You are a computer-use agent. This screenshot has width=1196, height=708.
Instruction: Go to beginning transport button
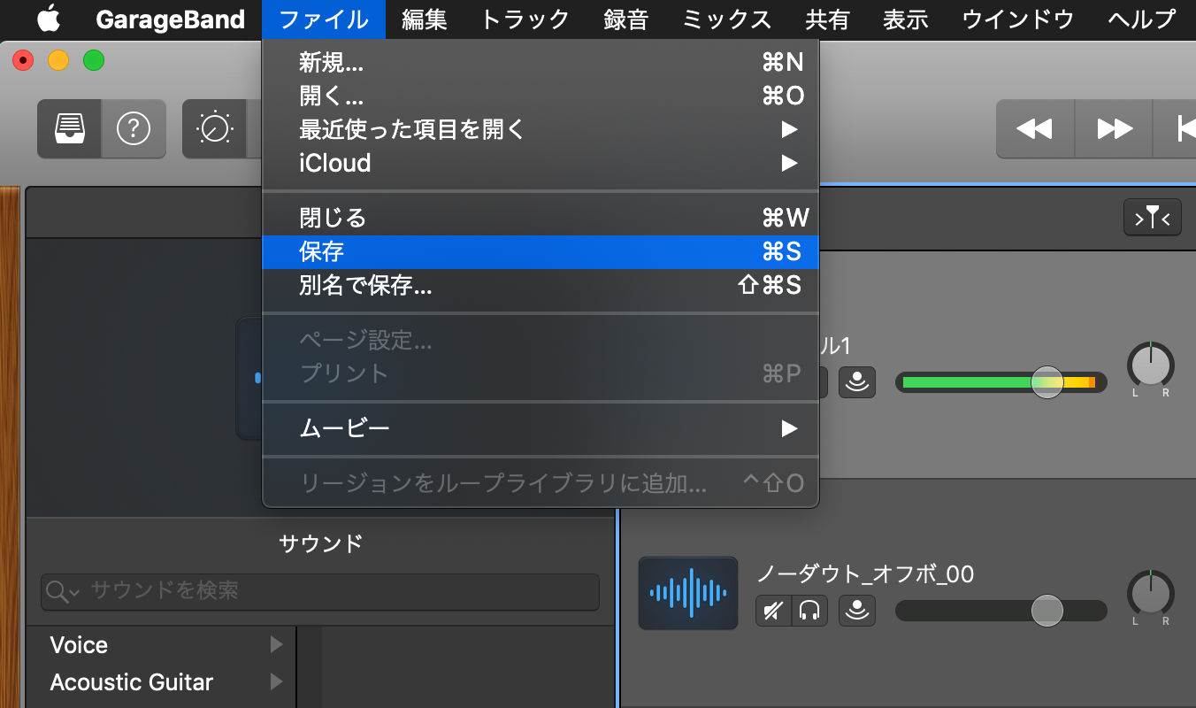click(1176, 129)
